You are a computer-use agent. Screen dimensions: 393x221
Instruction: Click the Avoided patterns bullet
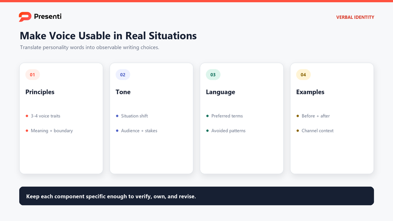pyautogui.click(x=226, y=131)
